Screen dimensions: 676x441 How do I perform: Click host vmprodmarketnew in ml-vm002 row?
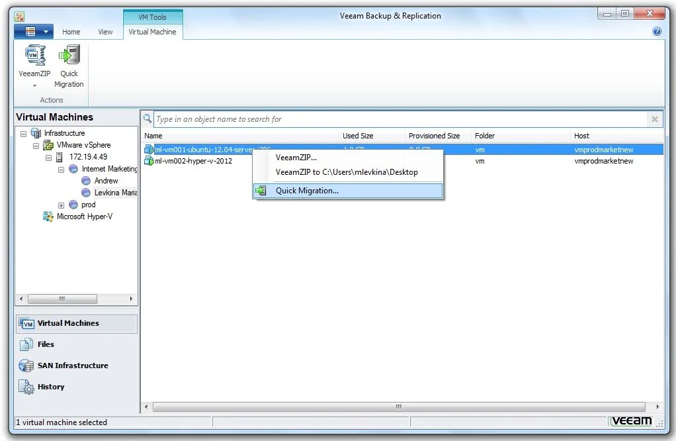[603, 161]
